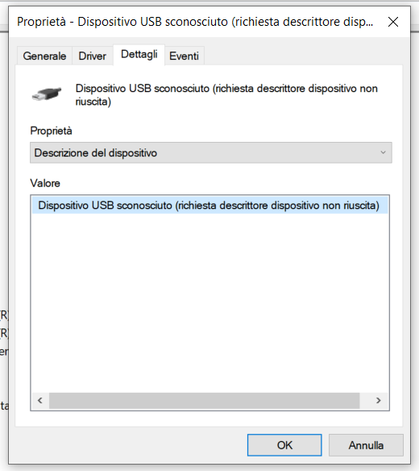Screen dimensions: 419x471
Task: Click the left scroll arrow in Valore list
Action: (x=40, y=400)
